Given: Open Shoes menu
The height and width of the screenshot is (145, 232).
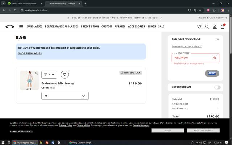Looking at the screenshot, I should tap(152, 26).
